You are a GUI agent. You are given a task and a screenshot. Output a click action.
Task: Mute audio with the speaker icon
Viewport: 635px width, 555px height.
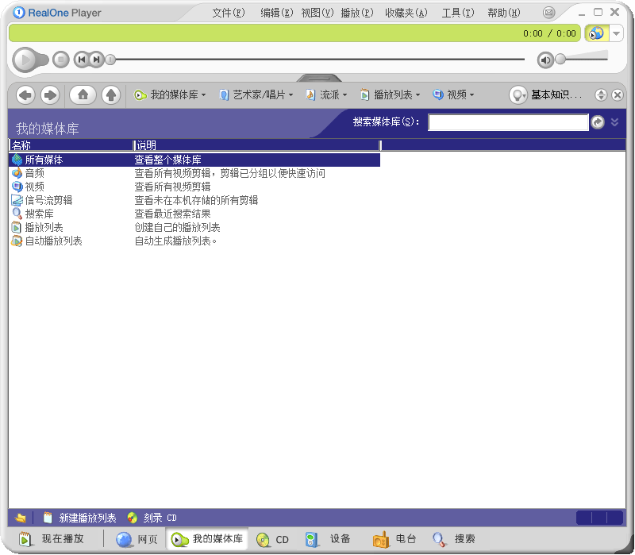tap(545, 60)
